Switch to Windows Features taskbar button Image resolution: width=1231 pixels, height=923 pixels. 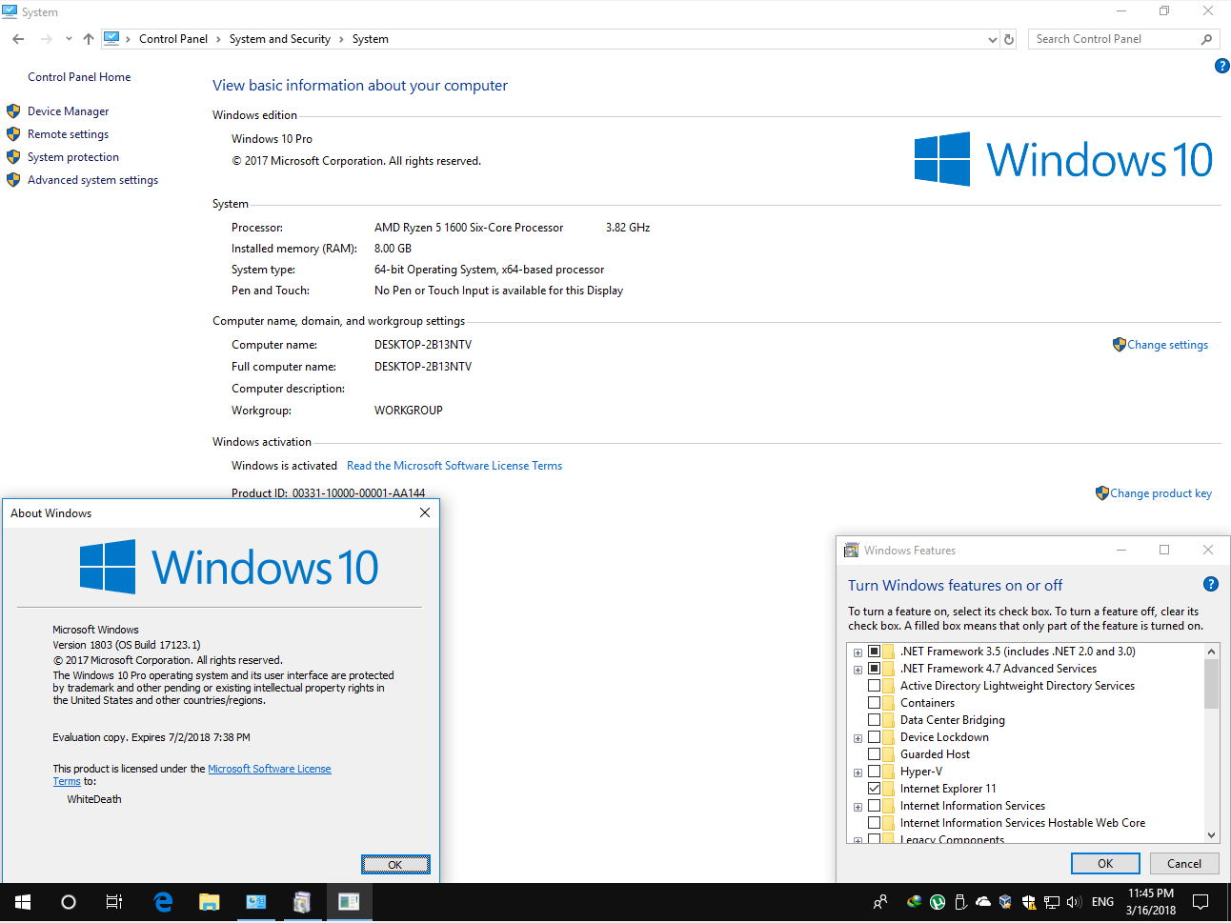coord(302,902)
